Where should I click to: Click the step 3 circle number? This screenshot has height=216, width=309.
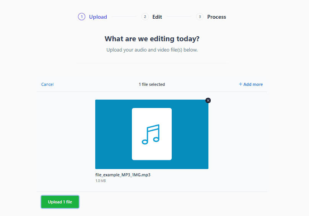pos(200,17)
